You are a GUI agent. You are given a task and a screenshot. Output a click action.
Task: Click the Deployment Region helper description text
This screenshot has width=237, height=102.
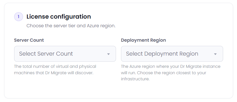171,73
